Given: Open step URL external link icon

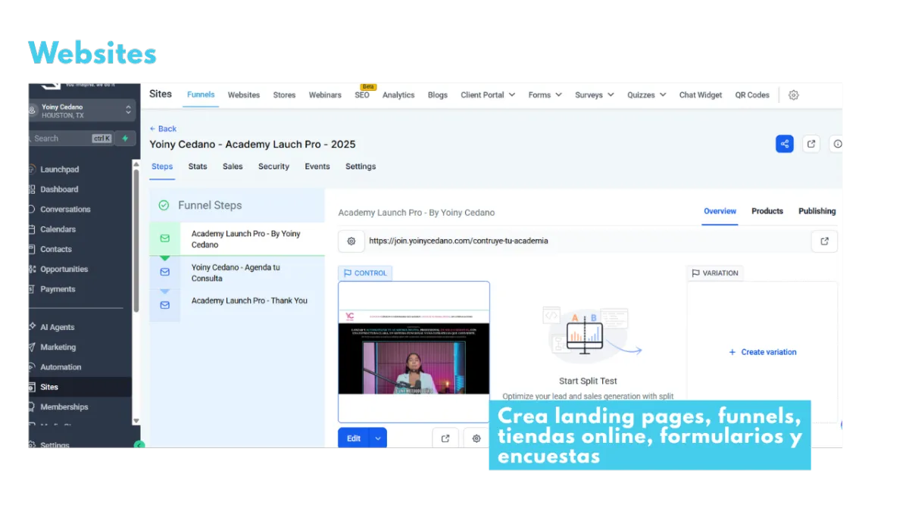Looking at the screenshot, I should 824,241.
